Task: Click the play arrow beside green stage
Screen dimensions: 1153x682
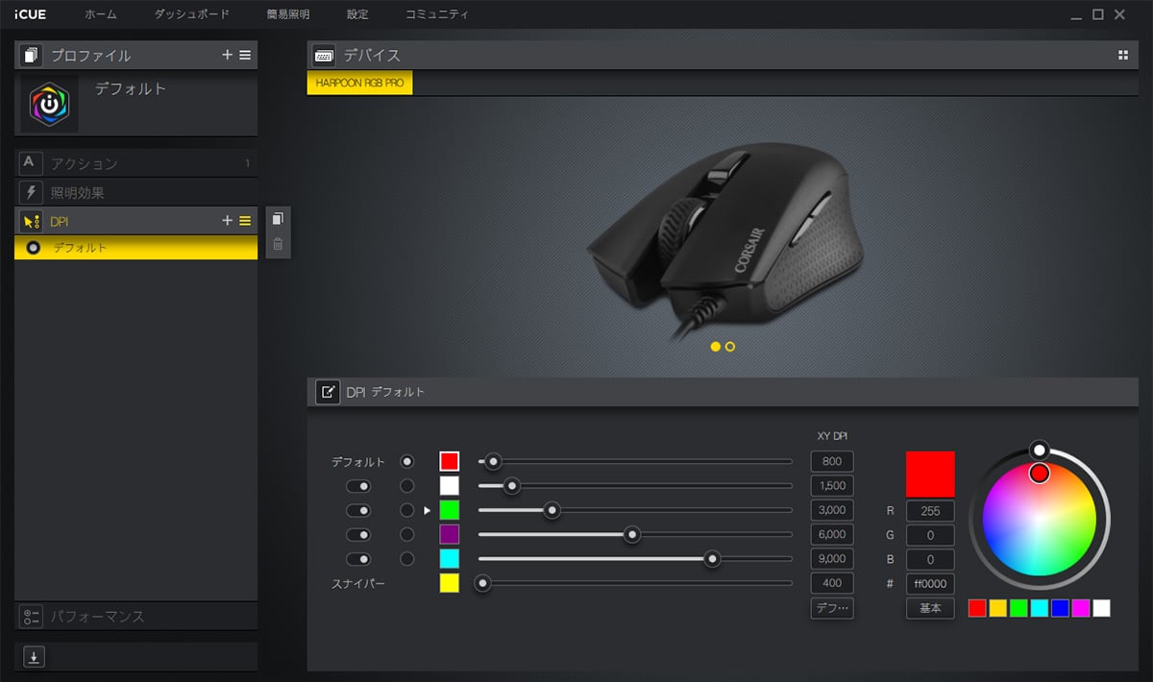Action: coord(427,510)
